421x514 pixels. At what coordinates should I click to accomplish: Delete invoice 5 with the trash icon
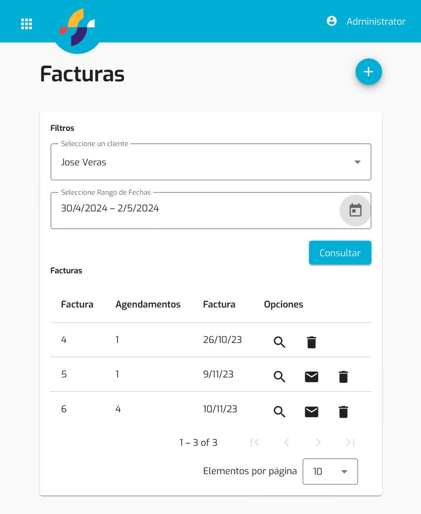pyautogui.click(x=343, y=376)
